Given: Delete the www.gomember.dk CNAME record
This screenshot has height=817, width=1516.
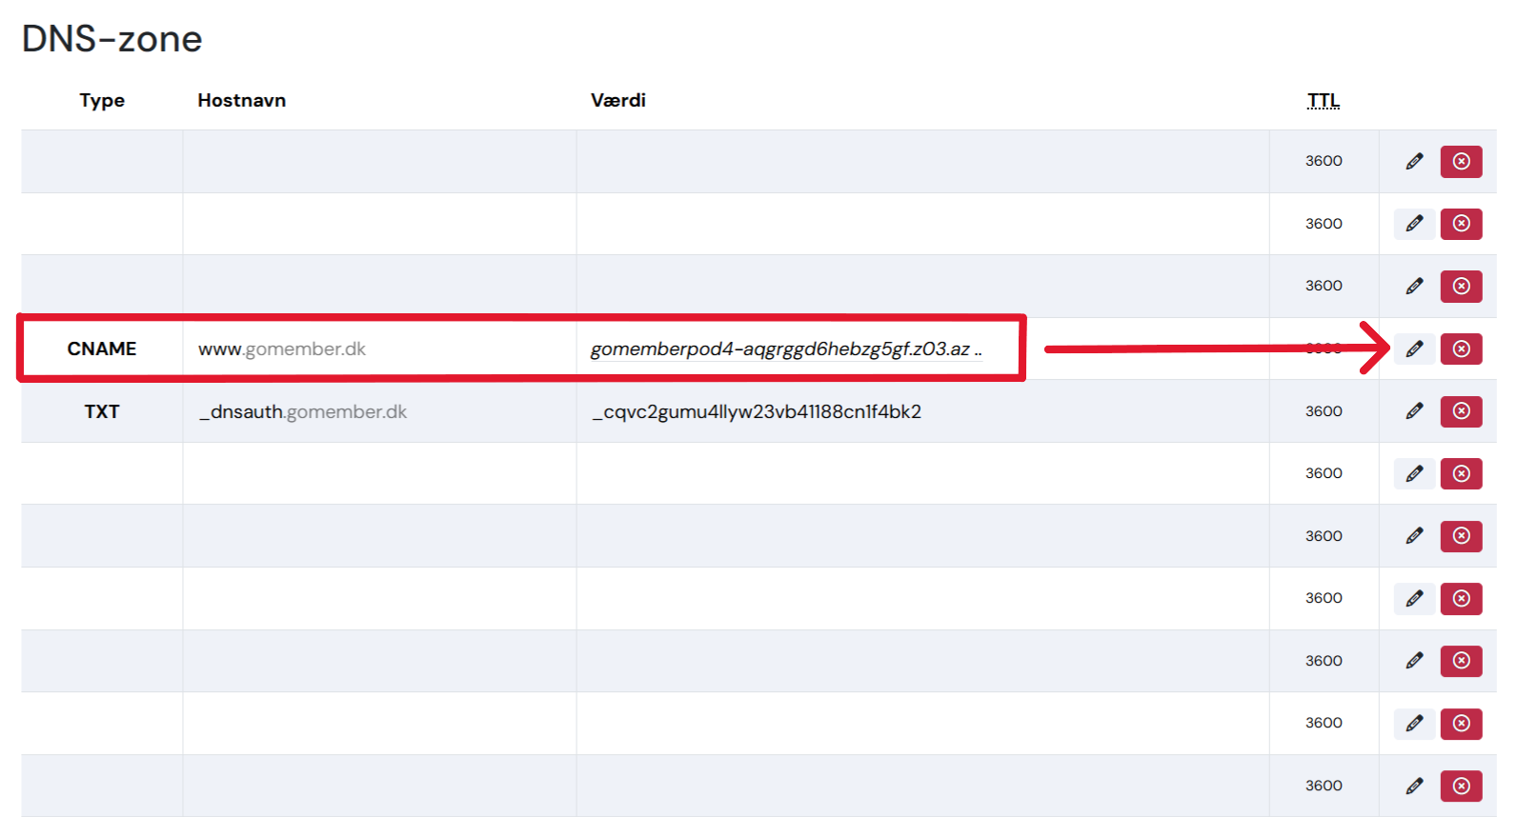Looking at the screenshot, I should point(1461,349).
